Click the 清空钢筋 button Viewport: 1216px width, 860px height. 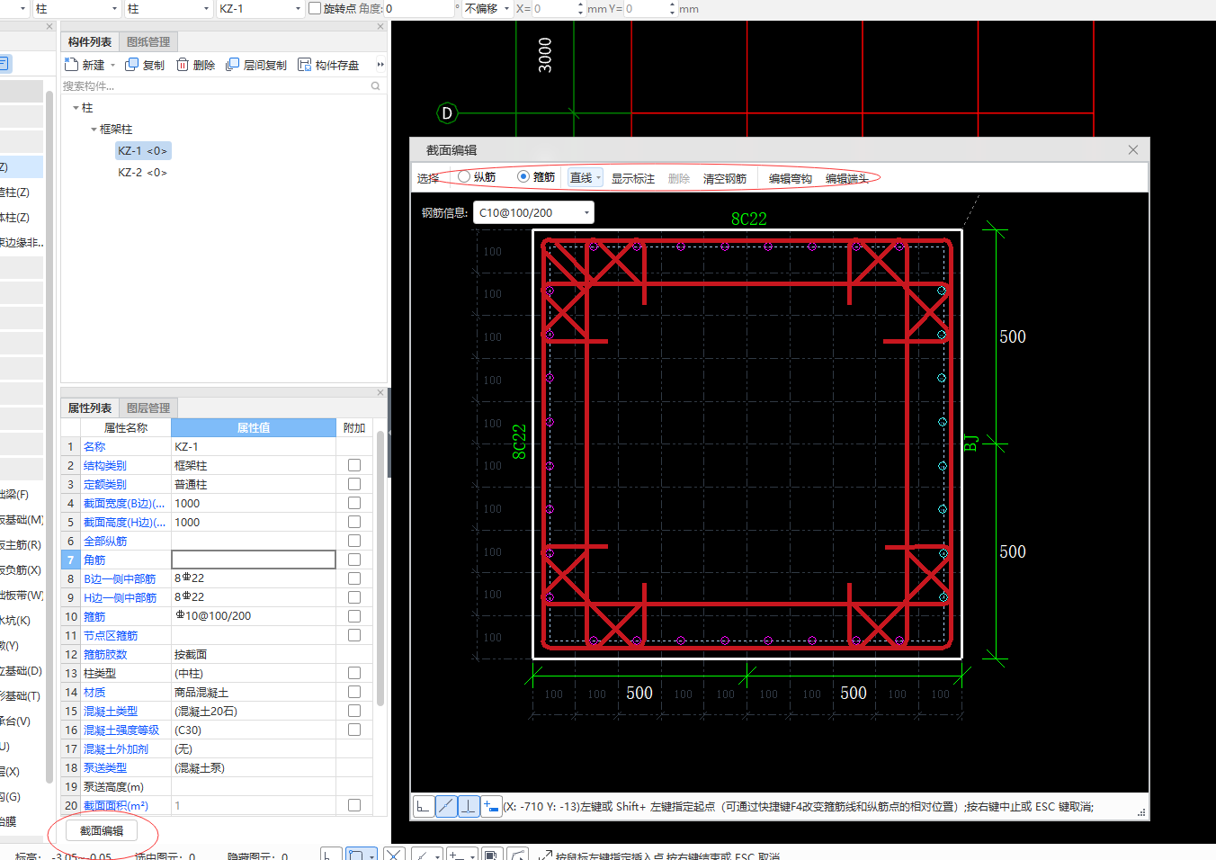(724, 179)
